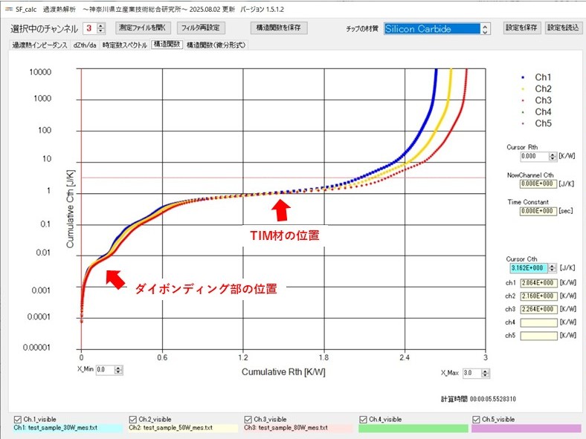
Task: Click the 設定を保存 button
Action: point(521,27)
